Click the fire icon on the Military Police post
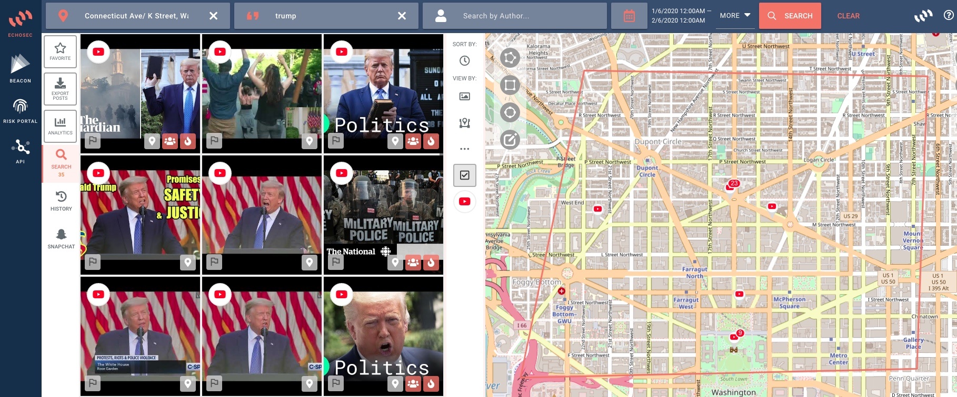This screenshot has width=957, height=397. [431, 263]
